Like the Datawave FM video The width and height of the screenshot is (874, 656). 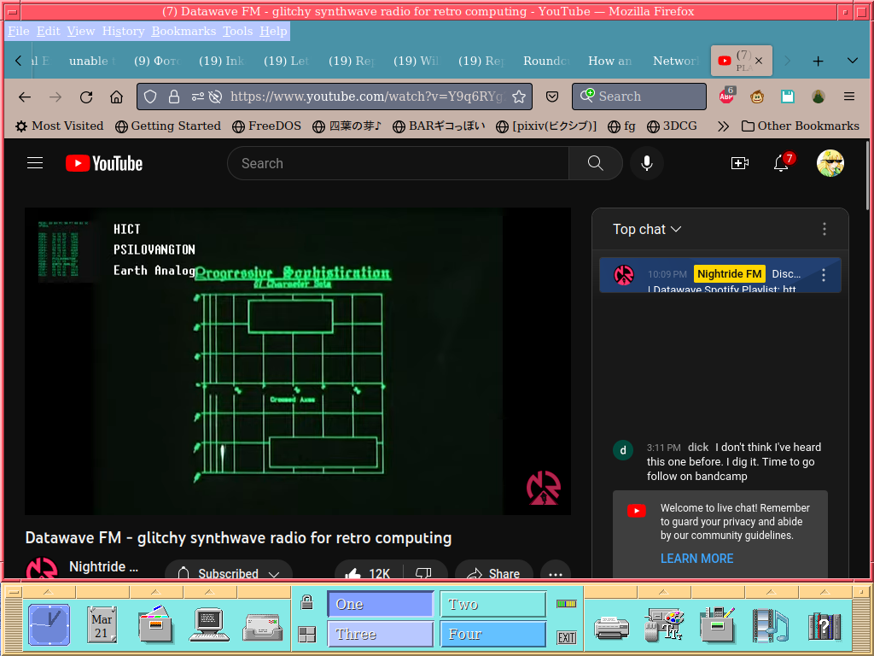coord(369,574)
